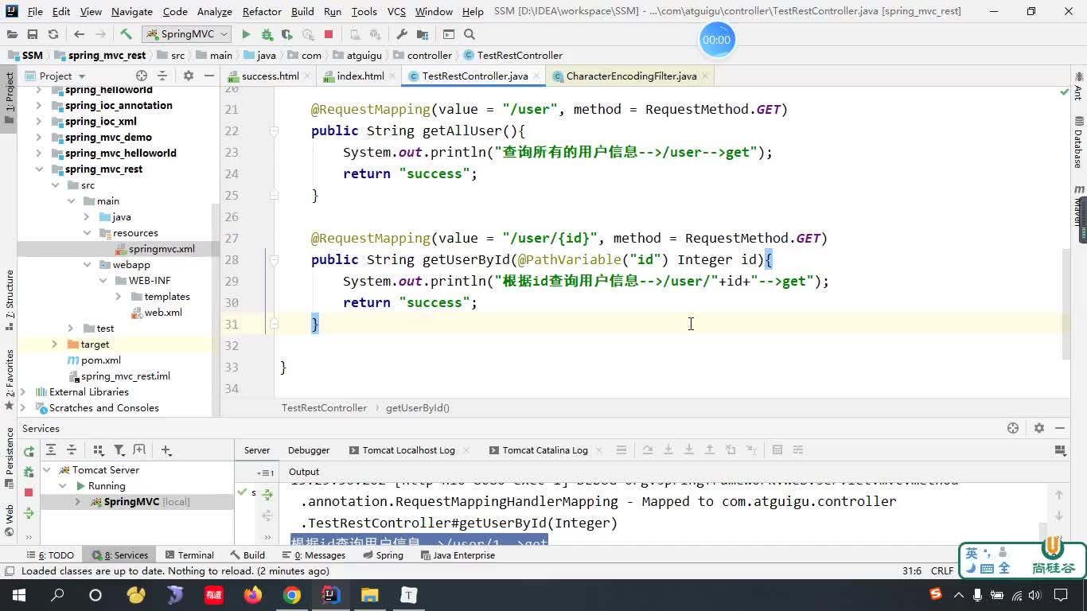The image size is (1087, 611).
Task: Open Services panel gear settings
Action: (1038, 428)
